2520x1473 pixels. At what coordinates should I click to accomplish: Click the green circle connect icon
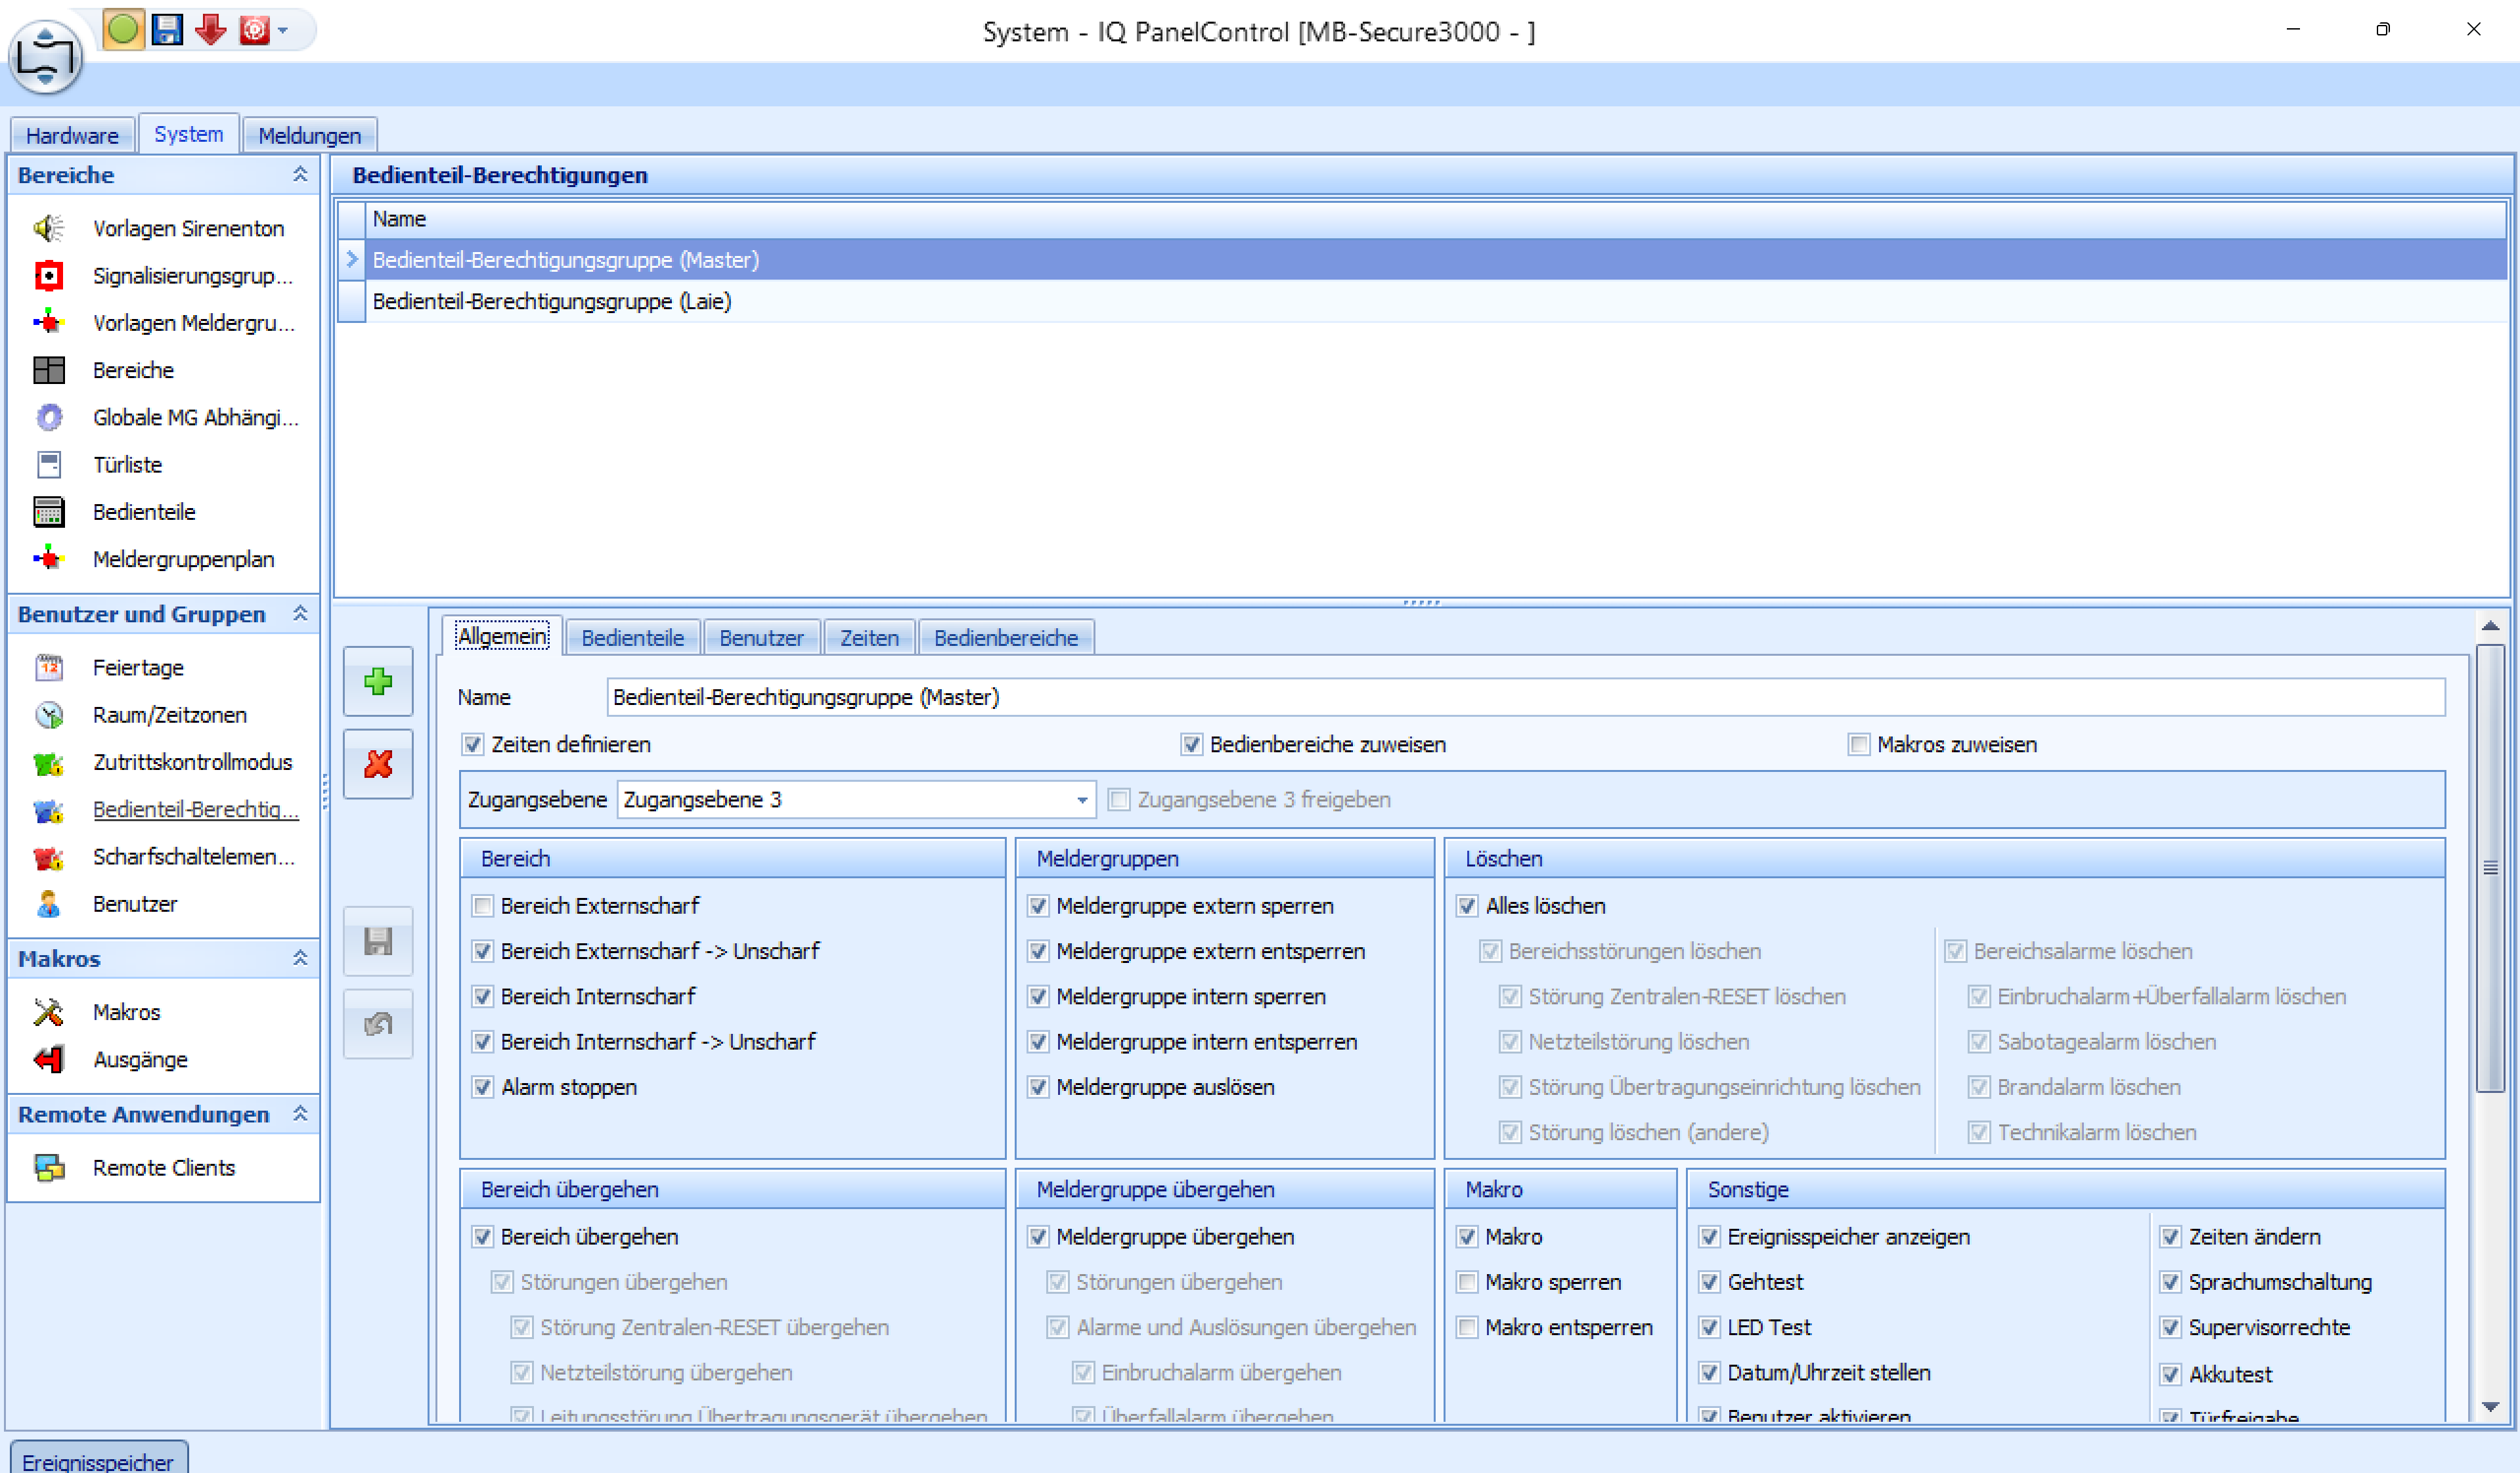tap(123, 29)
